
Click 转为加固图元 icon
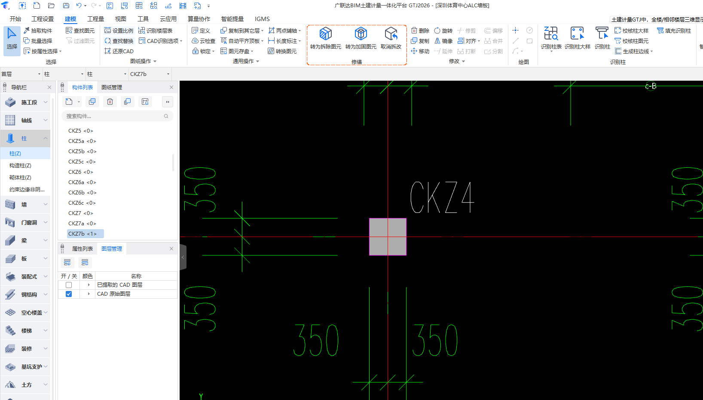pyautogui.click(x=361, y=38)
